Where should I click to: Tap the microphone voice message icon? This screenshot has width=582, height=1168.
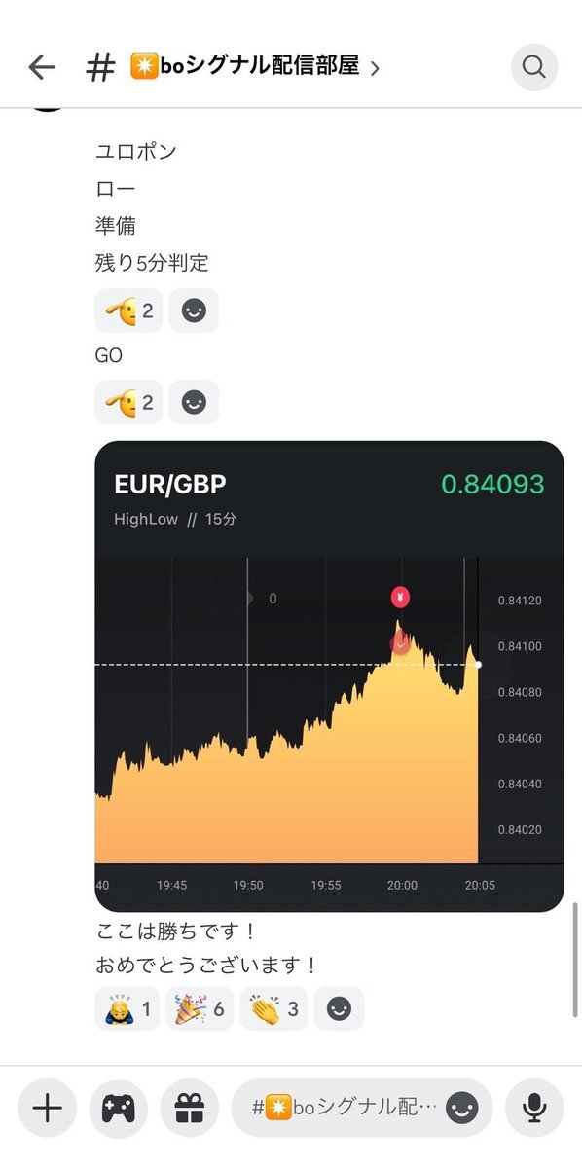(533, 1108)
